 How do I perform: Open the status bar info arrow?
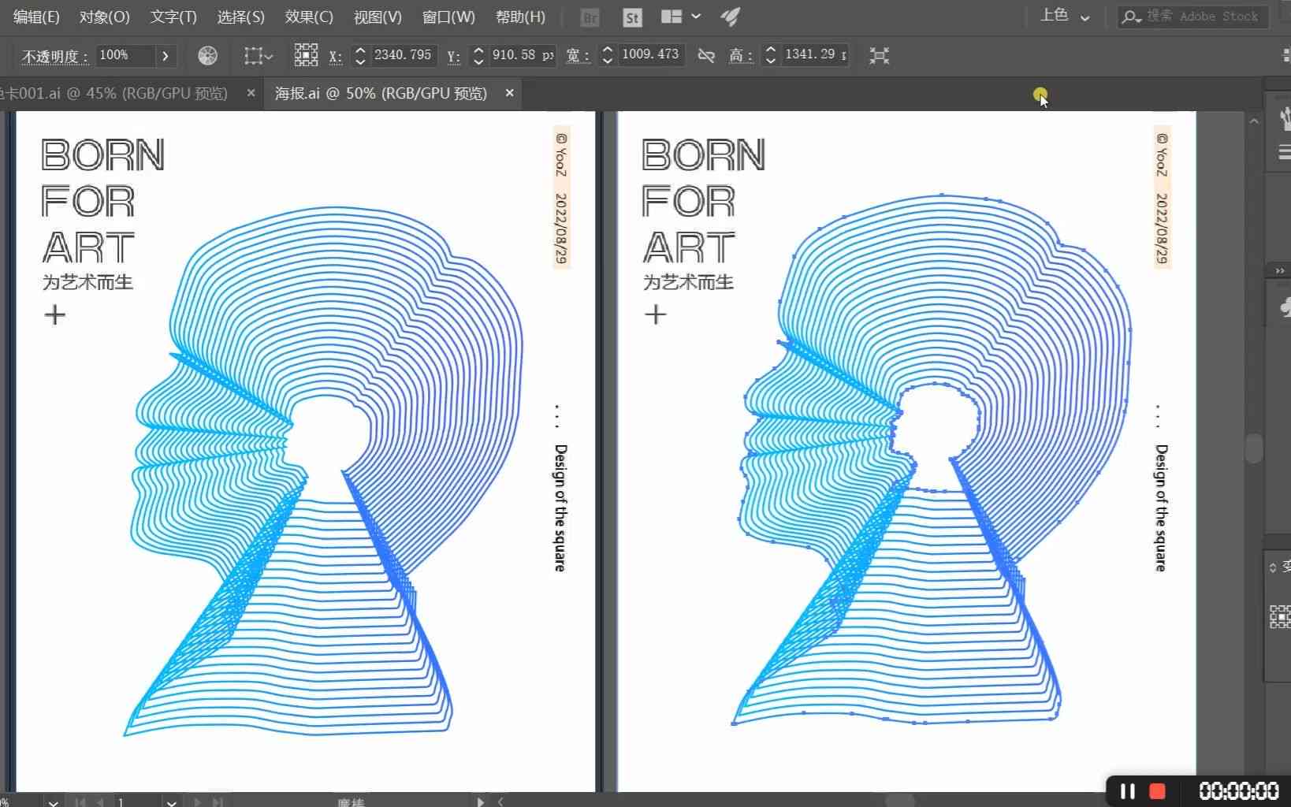[480, 802]
